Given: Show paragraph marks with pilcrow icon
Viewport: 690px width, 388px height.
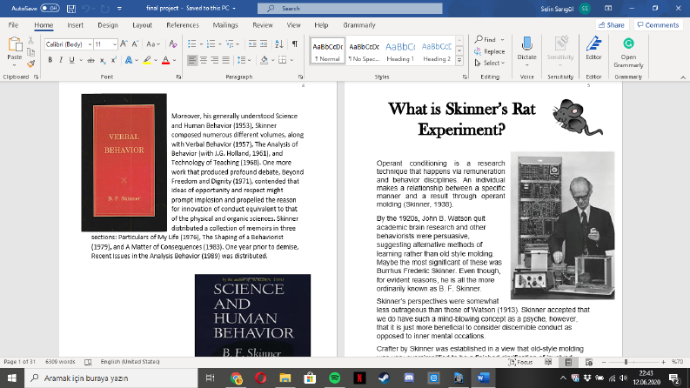Looking at the screenshot, I should (295, 44).
